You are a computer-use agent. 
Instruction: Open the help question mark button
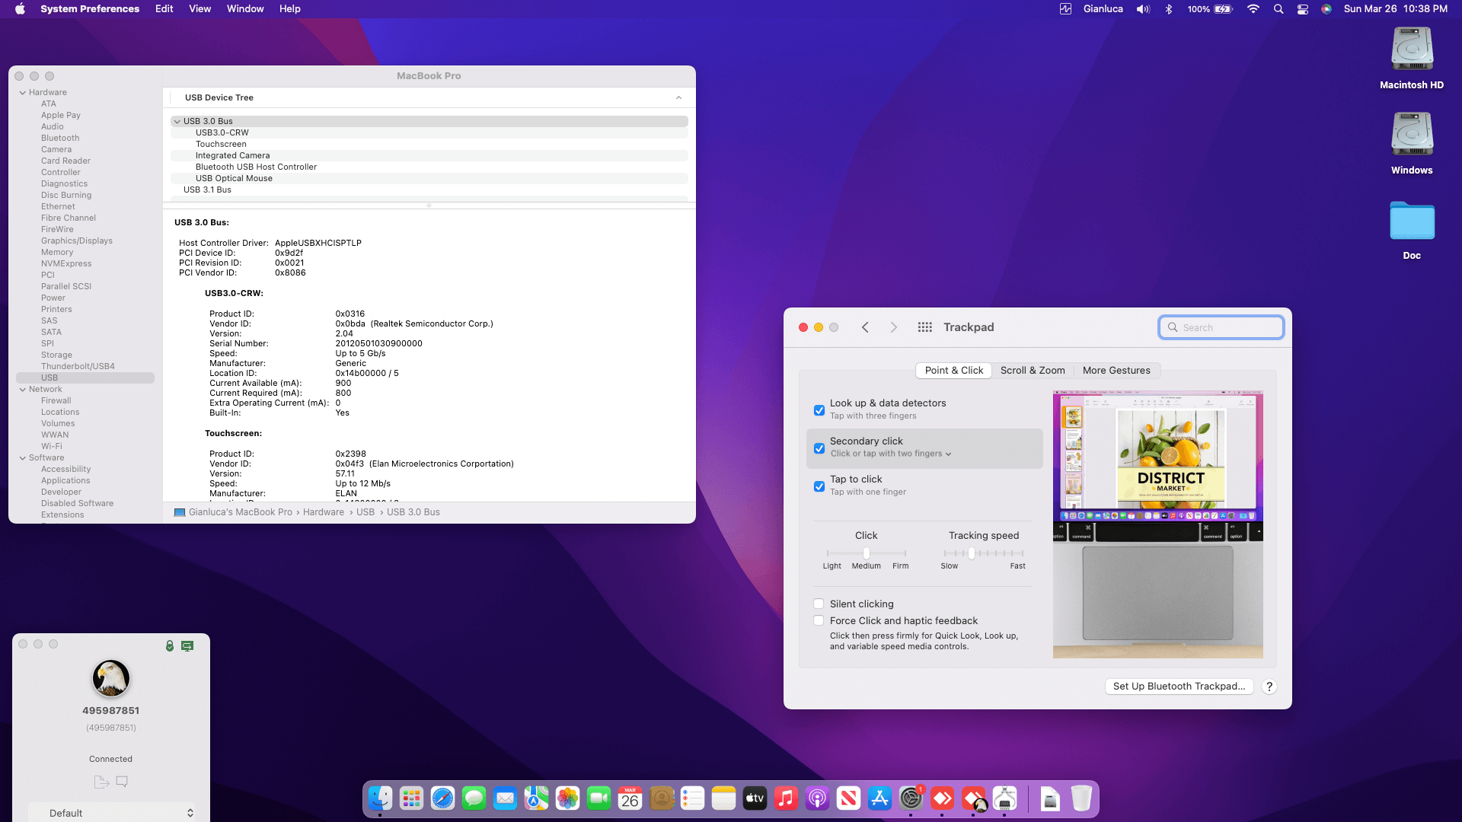click(x=1269, y=687)
